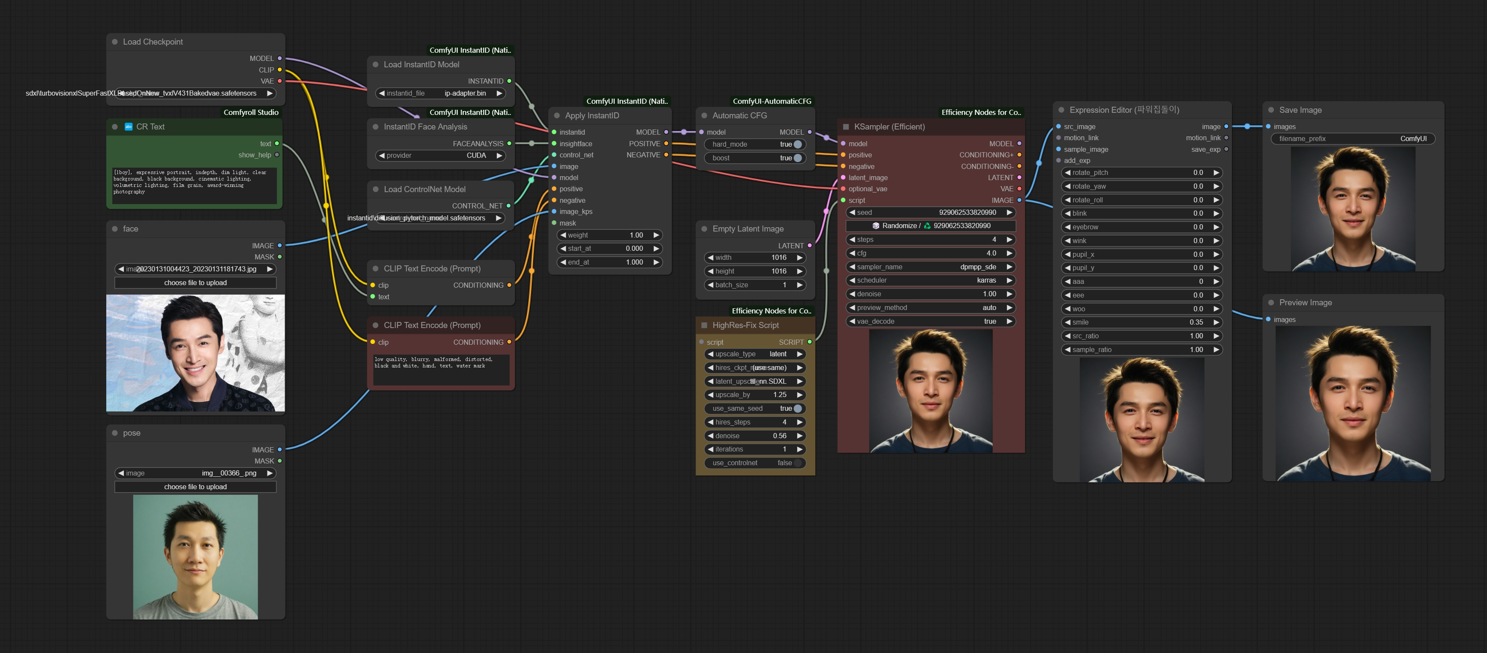
Task: Click the Randomize seed button in KSampler
Action: click(x=899, y=226)
